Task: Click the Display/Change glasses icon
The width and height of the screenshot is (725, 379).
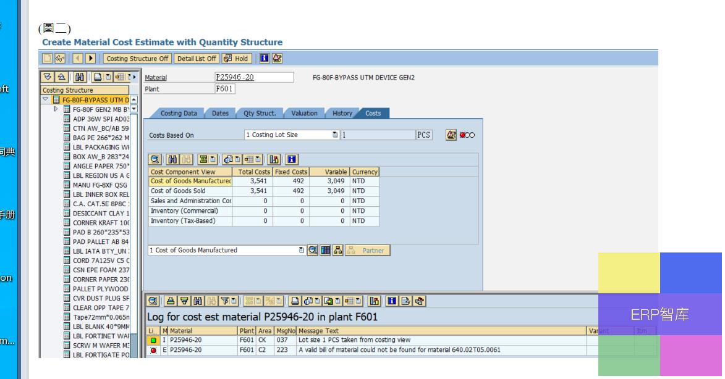Action: (x=60, y=59)
